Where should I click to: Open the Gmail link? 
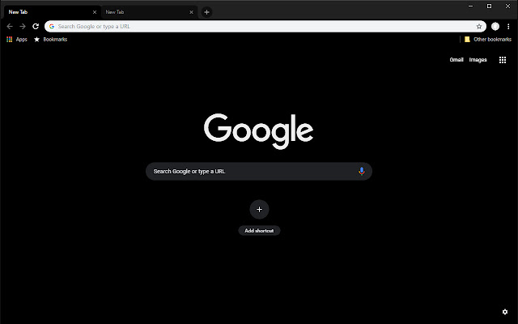pyautogui.click(x=456, y=60)
